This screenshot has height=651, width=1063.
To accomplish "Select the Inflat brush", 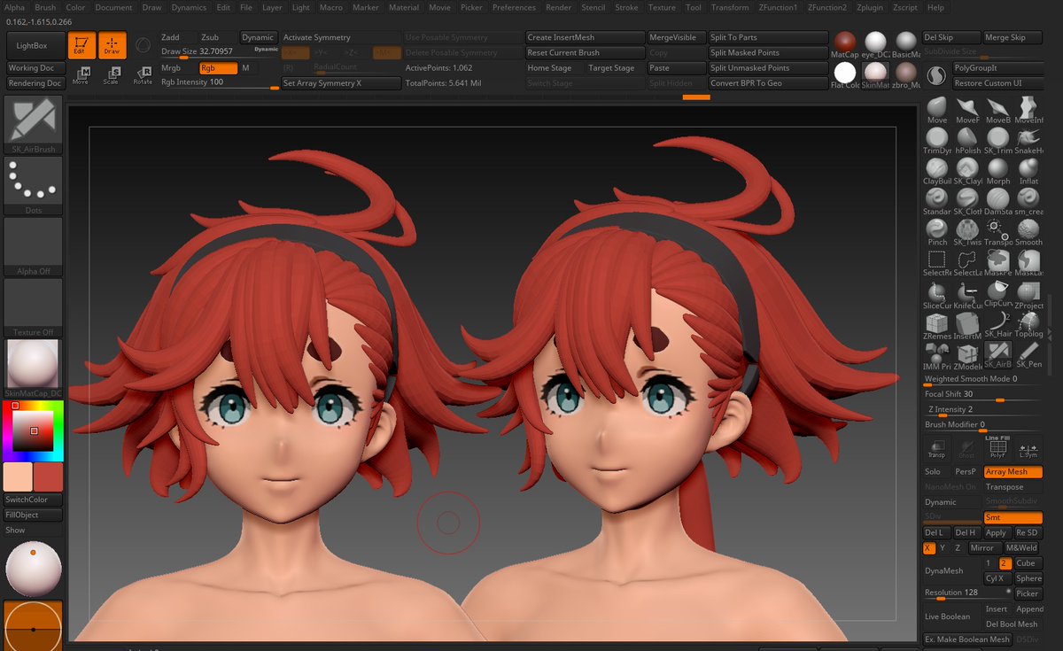I will (x=1028, y=171).
